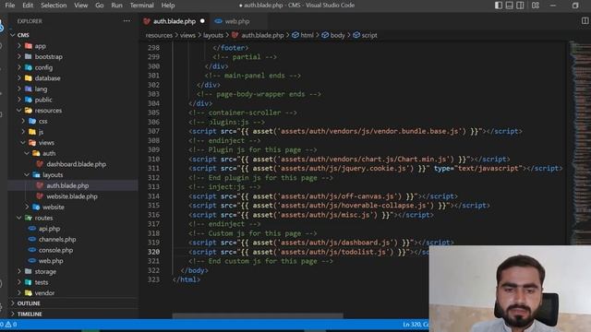This screenshot has height=332, width=591.
Task: Expand the bootstrap folder
Action: (x=48, y=57)
